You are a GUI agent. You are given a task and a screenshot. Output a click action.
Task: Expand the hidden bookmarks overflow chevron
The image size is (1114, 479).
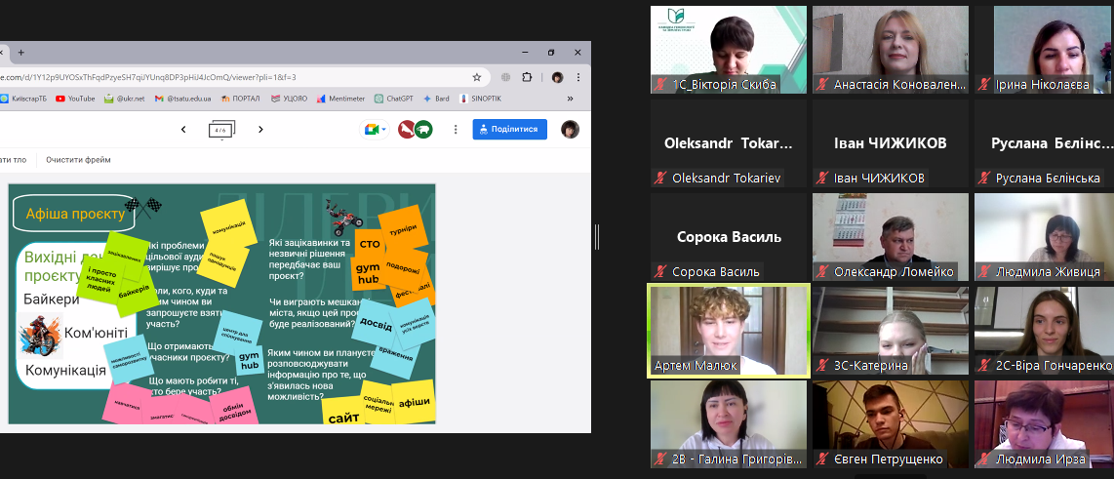570,99
